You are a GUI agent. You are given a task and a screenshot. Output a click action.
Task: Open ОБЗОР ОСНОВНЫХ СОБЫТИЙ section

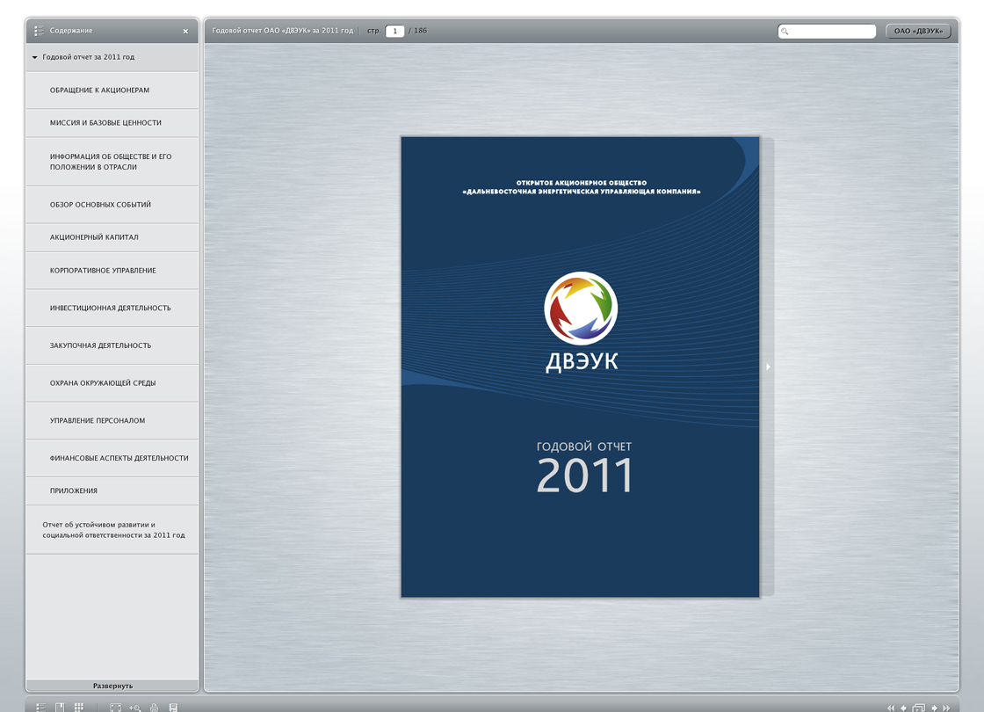point(112,205)
